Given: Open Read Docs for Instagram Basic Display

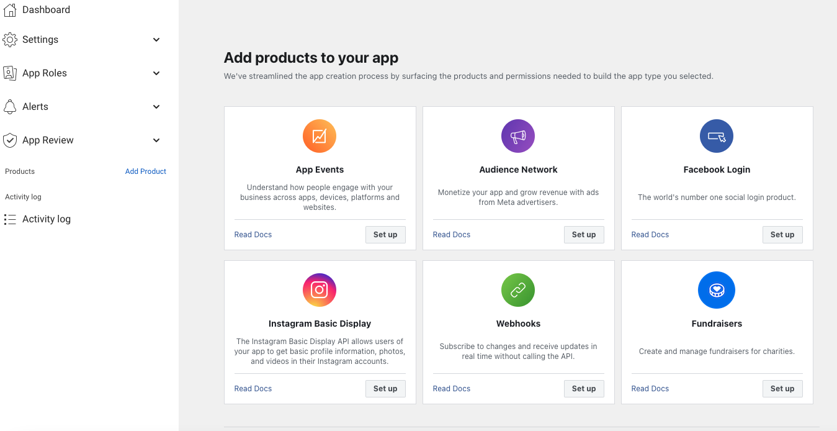Looking at the screenshot, I should coord(253,389).
